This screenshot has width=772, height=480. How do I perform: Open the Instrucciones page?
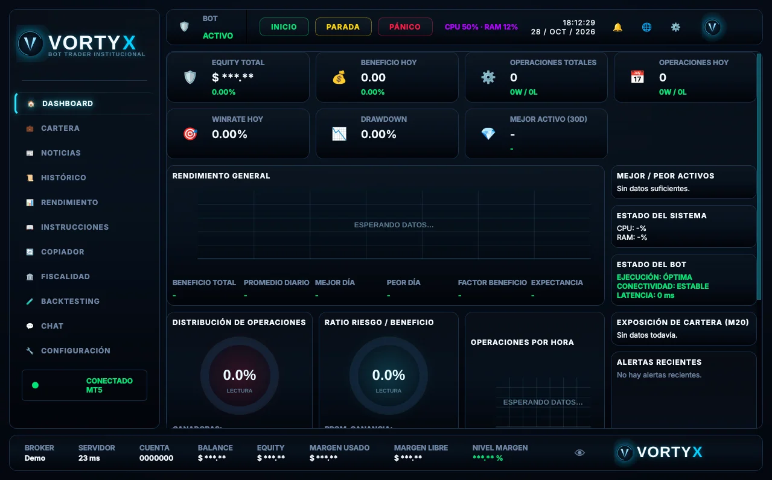[x=84, y=227]
